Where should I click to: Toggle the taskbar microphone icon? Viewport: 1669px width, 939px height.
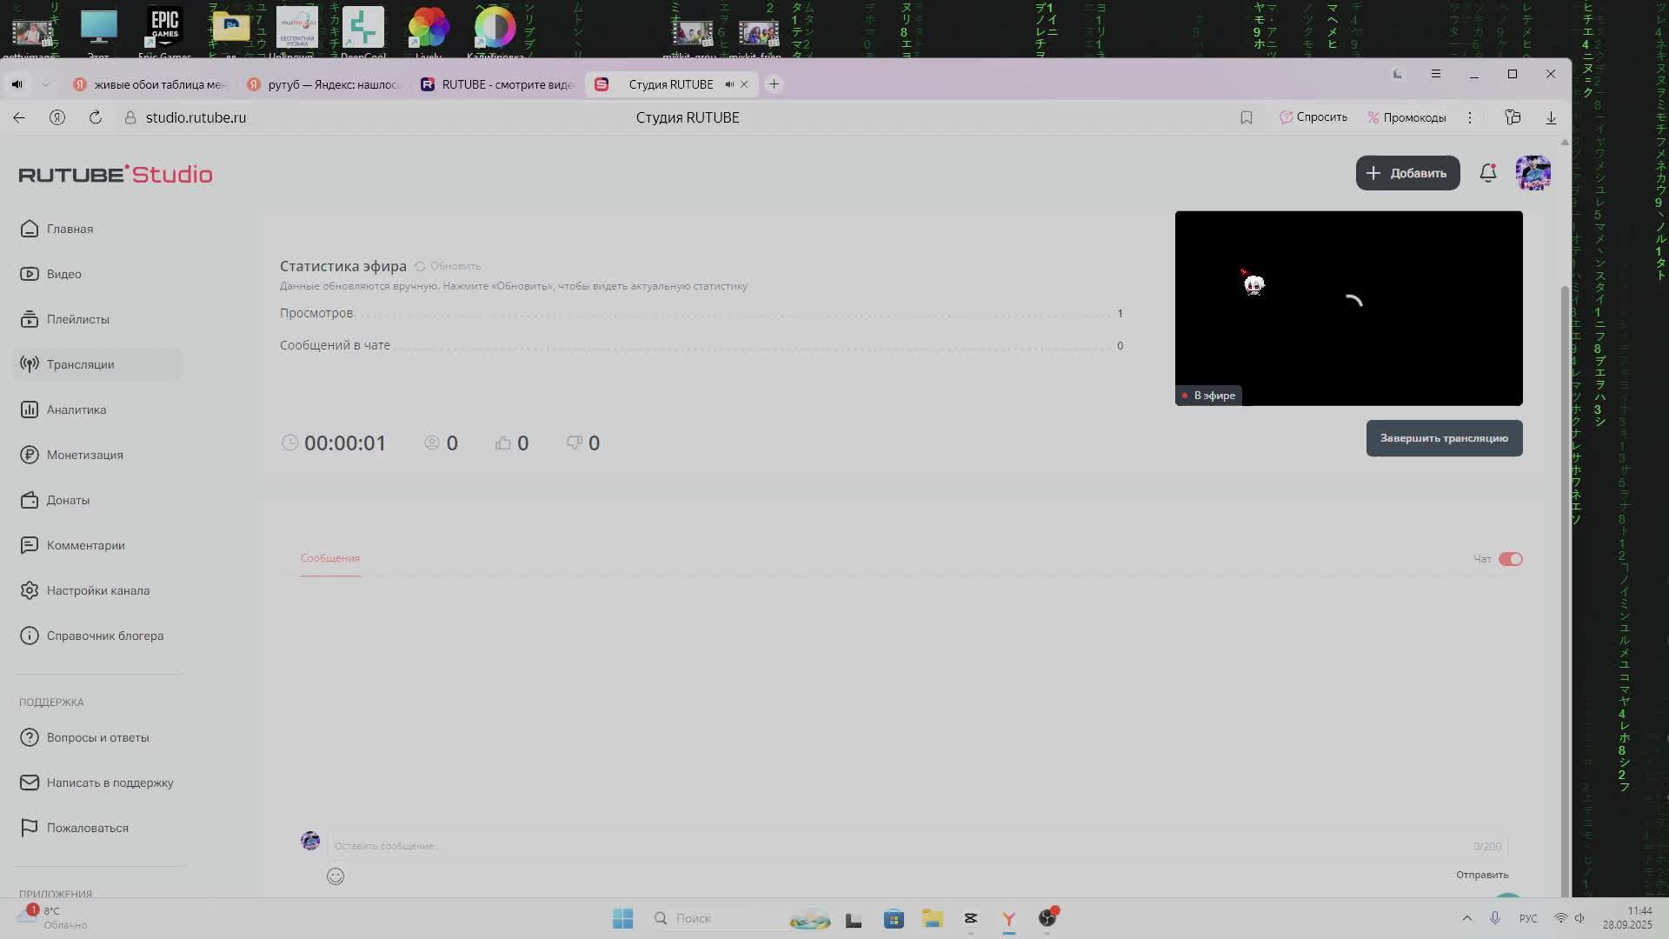click(1495, 918)
